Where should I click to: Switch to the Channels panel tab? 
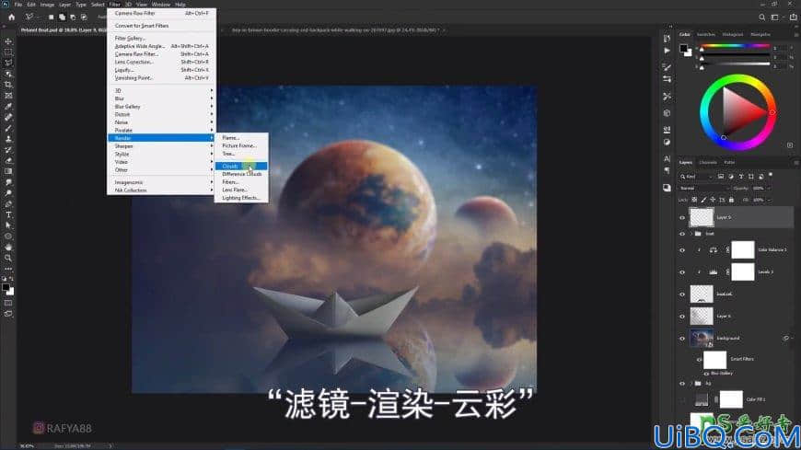708,163
